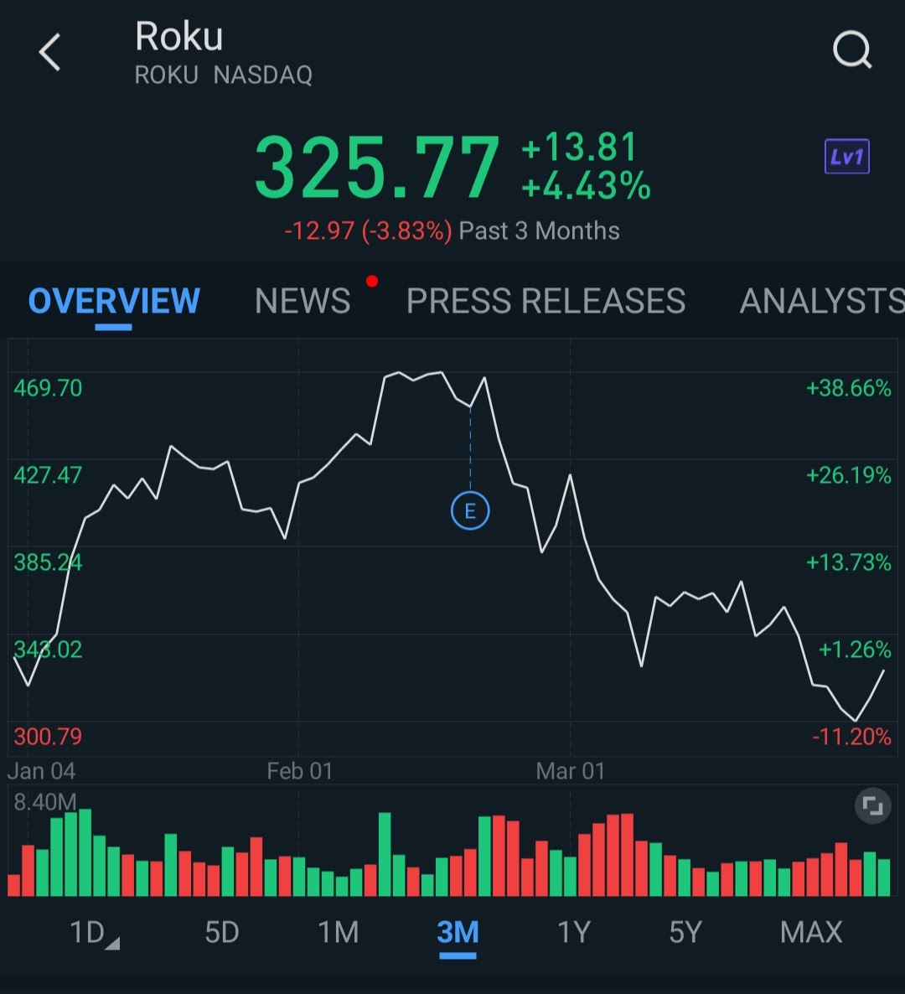Tap the 8.40M volume label
Image resolution: width=905 pixels, height=994 pixels.
click(45, 802)
